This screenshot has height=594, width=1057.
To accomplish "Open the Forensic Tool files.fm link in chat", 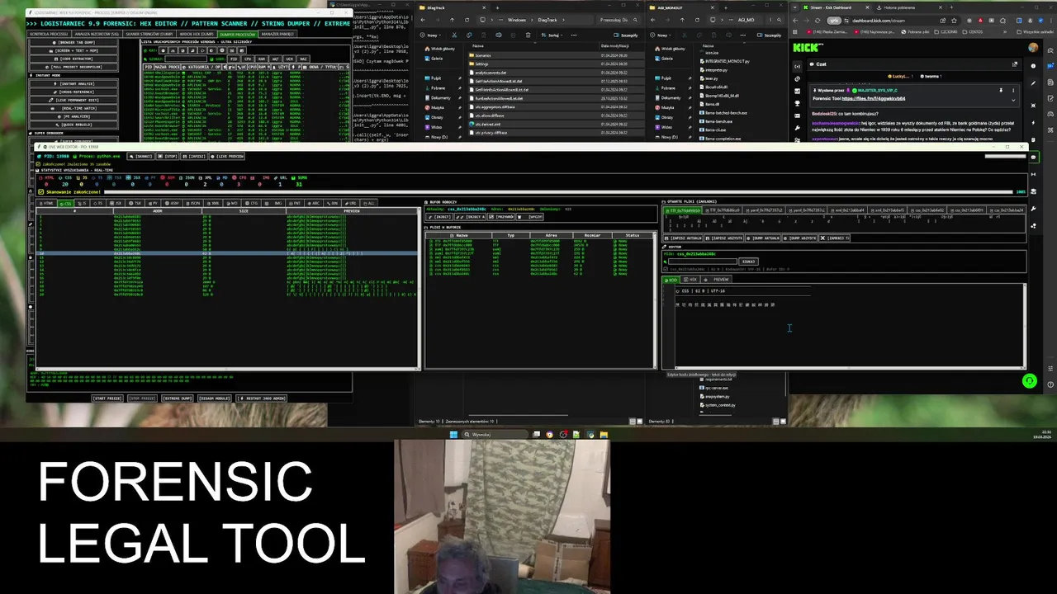I will pyautogui.click(x=873, y=98).
